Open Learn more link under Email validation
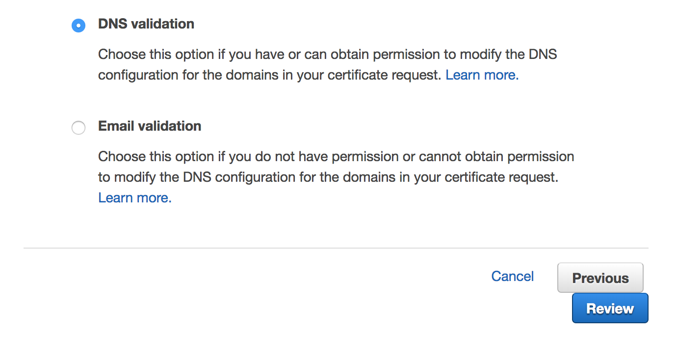Image resolution: width=677 pixels, height=338 pixels. tap(135, 198)
